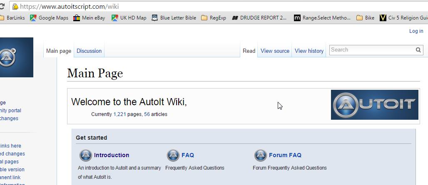Open the Bike bookmark folder
The image size is (428, 185).
366,18
